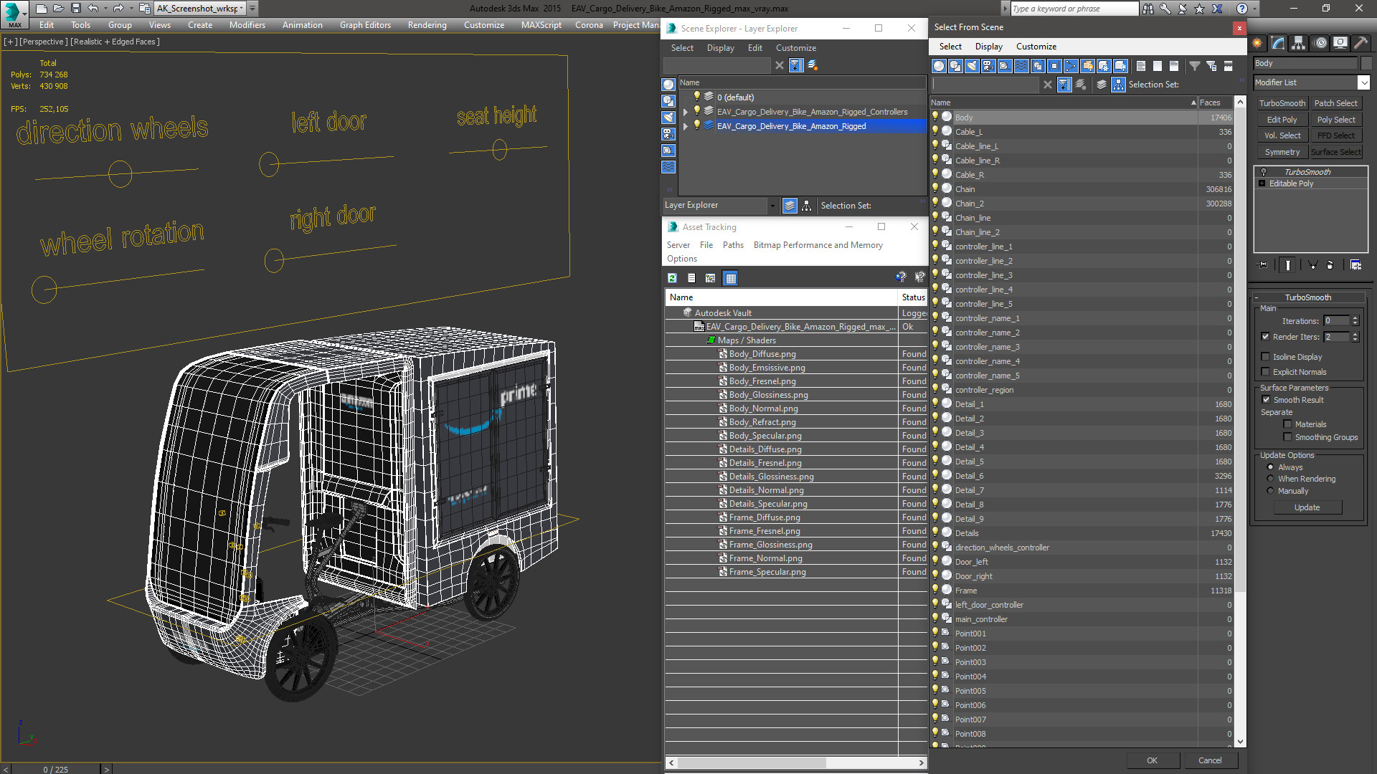Open AK_Screenshot_wrksp workspace dropdown

(242, 9)
